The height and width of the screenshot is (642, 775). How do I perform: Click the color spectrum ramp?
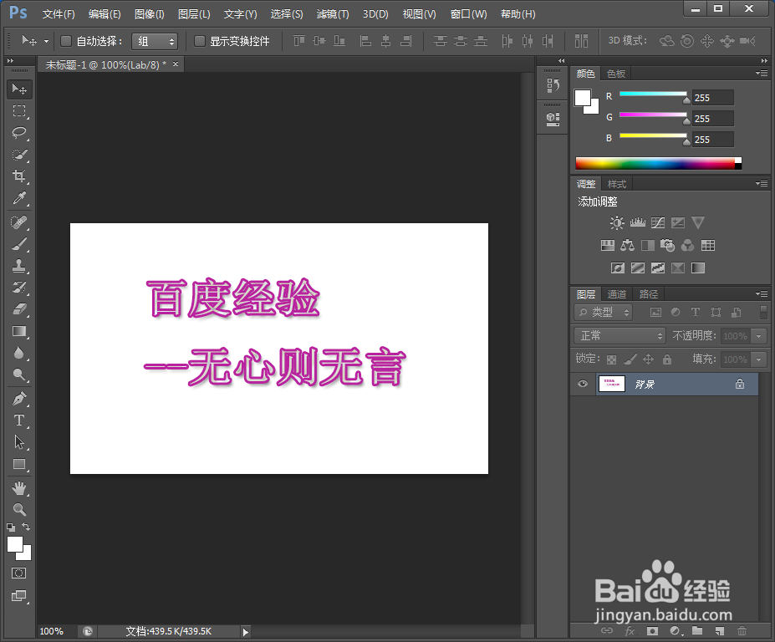(658, 163)
